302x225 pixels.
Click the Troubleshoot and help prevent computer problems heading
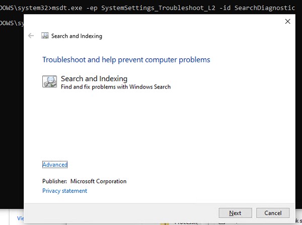pos(126,60)
